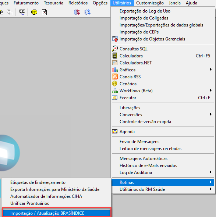This screenshot has width=216, height=217.
Task: Expand the Log de Auditoria submenu arrow
Action: [x=210, y=172]
